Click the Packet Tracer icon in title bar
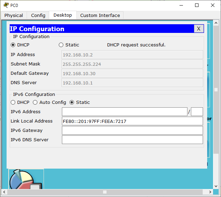The image size is (221, 197). pyautogui.click(x=6, y=5)
